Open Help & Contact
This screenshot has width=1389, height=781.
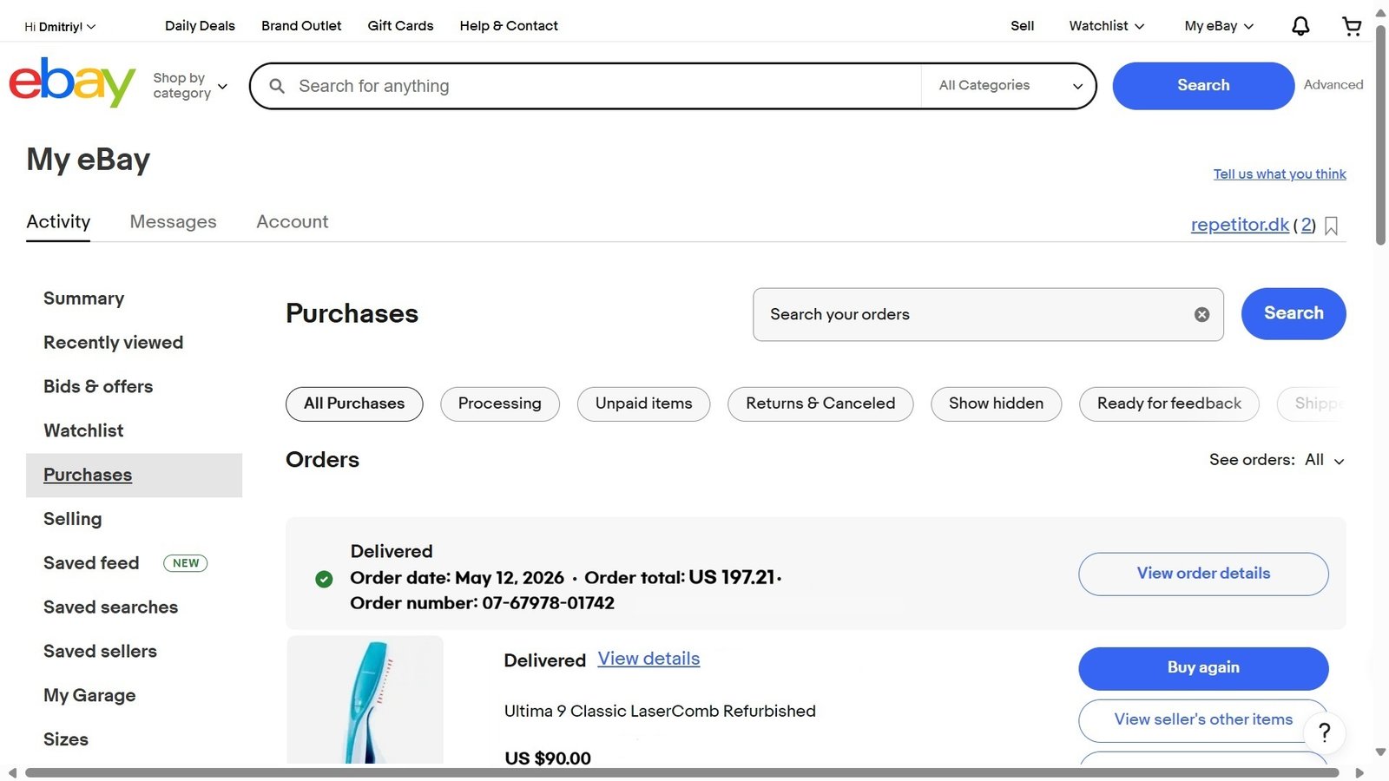pyautogui.click(x=509, y=26)
